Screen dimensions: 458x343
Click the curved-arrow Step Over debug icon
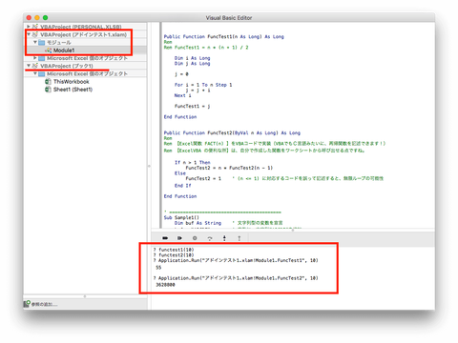pos(210,238)
